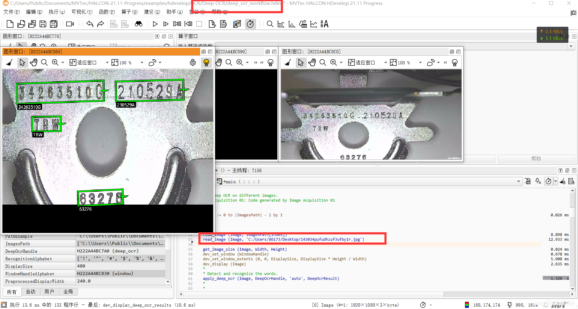
Task: Open the OCR training file browser icon
Action: tap(325, 24)
